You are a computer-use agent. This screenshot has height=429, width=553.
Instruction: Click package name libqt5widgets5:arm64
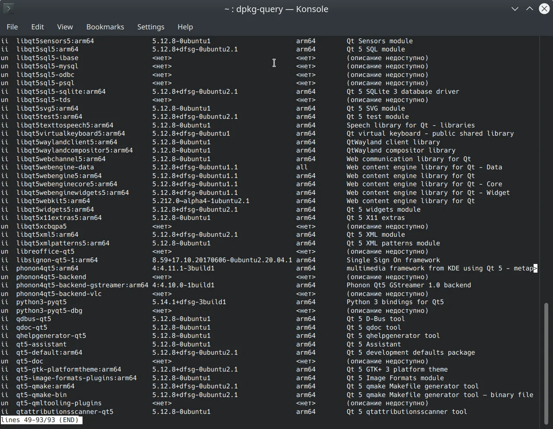tap(55, 210)
